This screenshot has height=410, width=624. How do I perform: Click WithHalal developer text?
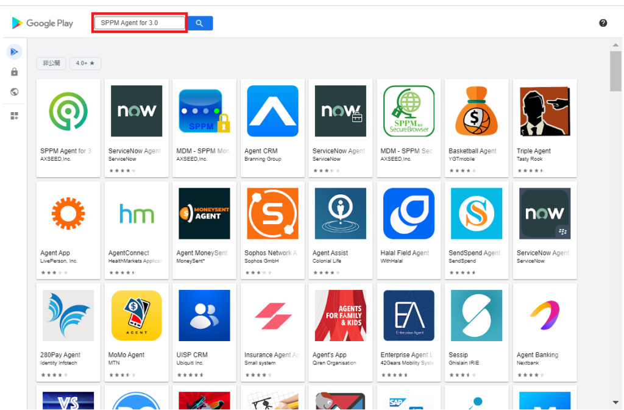click(392, 261)
